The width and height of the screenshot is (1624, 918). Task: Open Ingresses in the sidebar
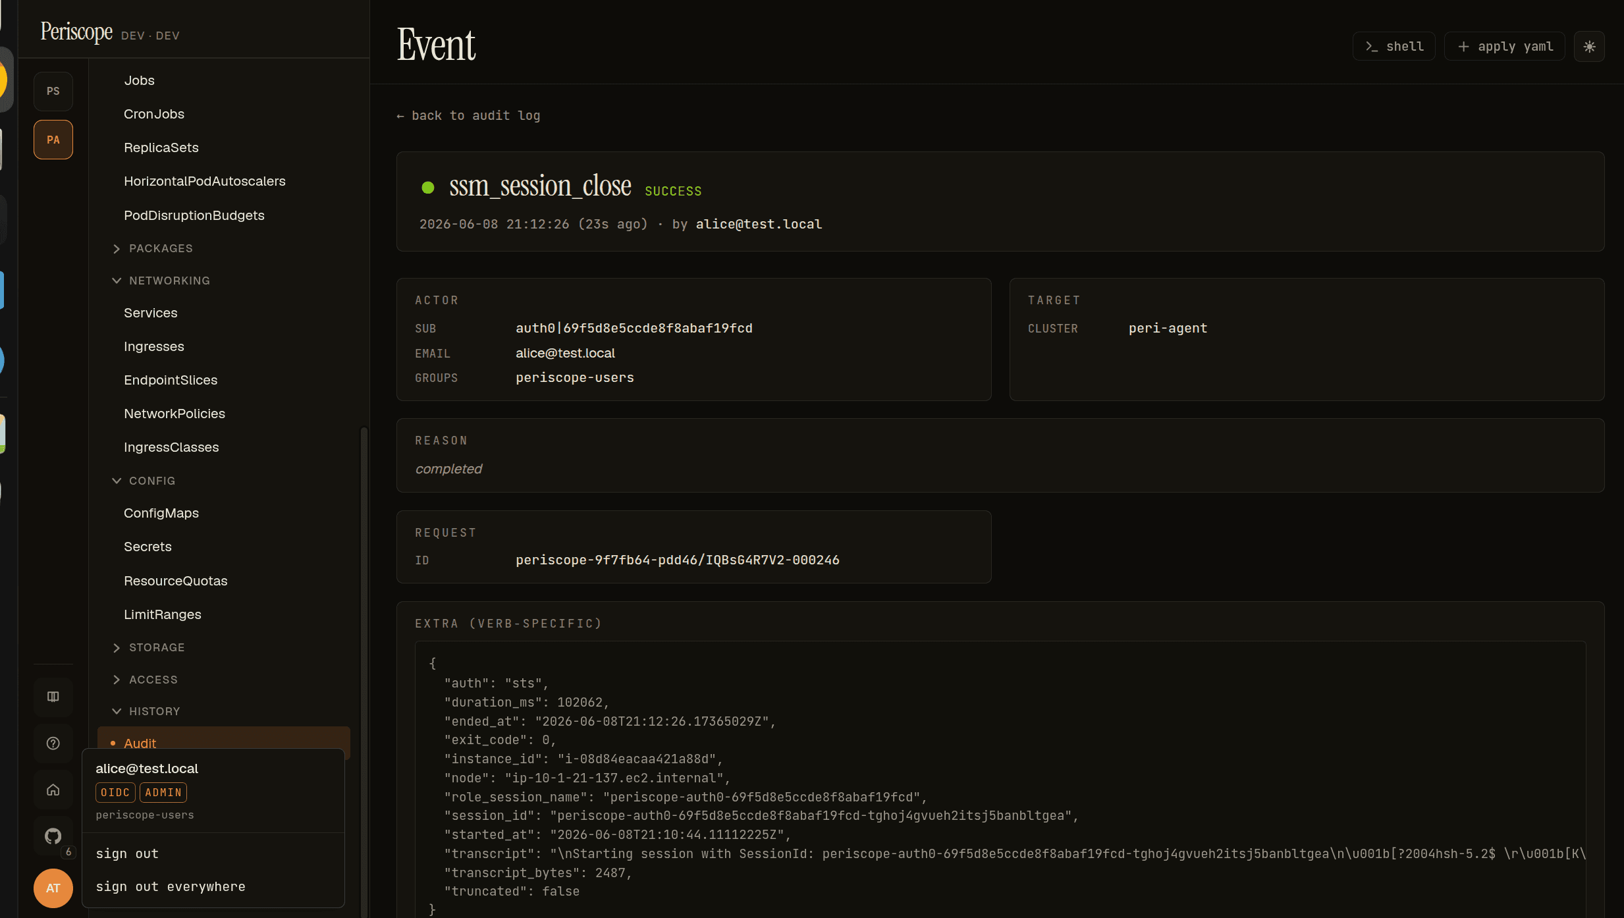tap(154, 346)
